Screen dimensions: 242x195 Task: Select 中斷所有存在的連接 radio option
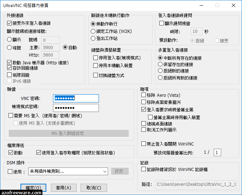point(160,58)
